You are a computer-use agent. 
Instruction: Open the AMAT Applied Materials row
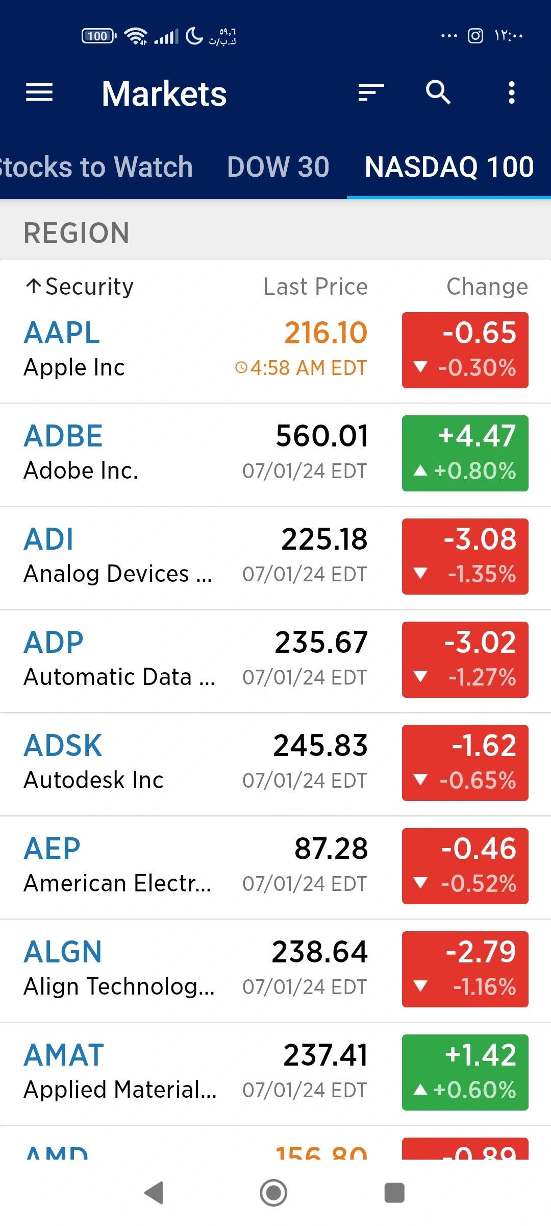coord(275,1073)
